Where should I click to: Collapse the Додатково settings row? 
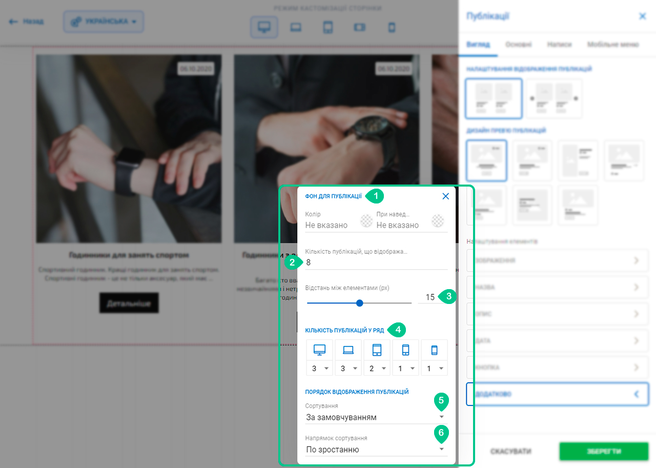click(x=558, y=394)
